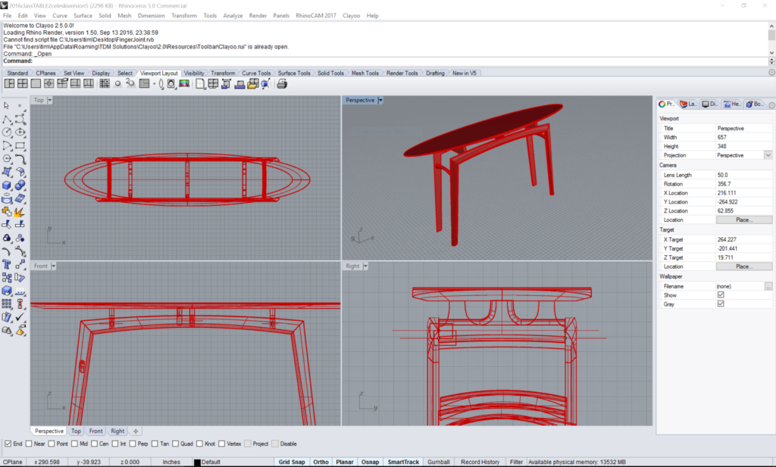Click the Print icon in toolbar
Screen dimensions: 776x467
281,84
